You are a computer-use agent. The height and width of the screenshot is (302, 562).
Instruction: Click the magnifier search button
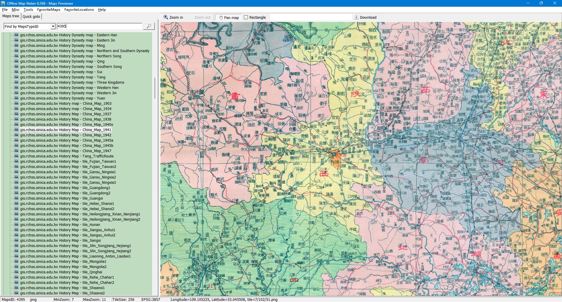149,26
